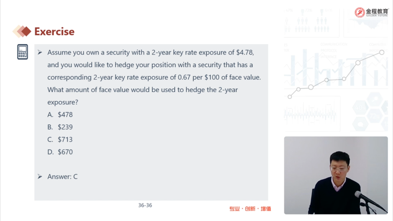Viewport: 393px width, 221px height.
Task: Pick answer option D, $670
Action: 60,152
